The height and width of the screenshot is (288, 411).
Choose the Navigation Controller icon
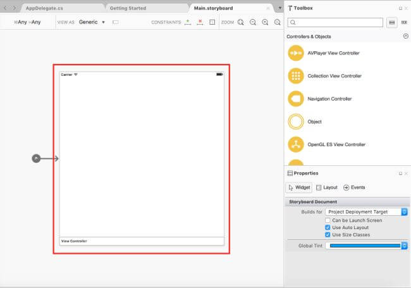296,99
